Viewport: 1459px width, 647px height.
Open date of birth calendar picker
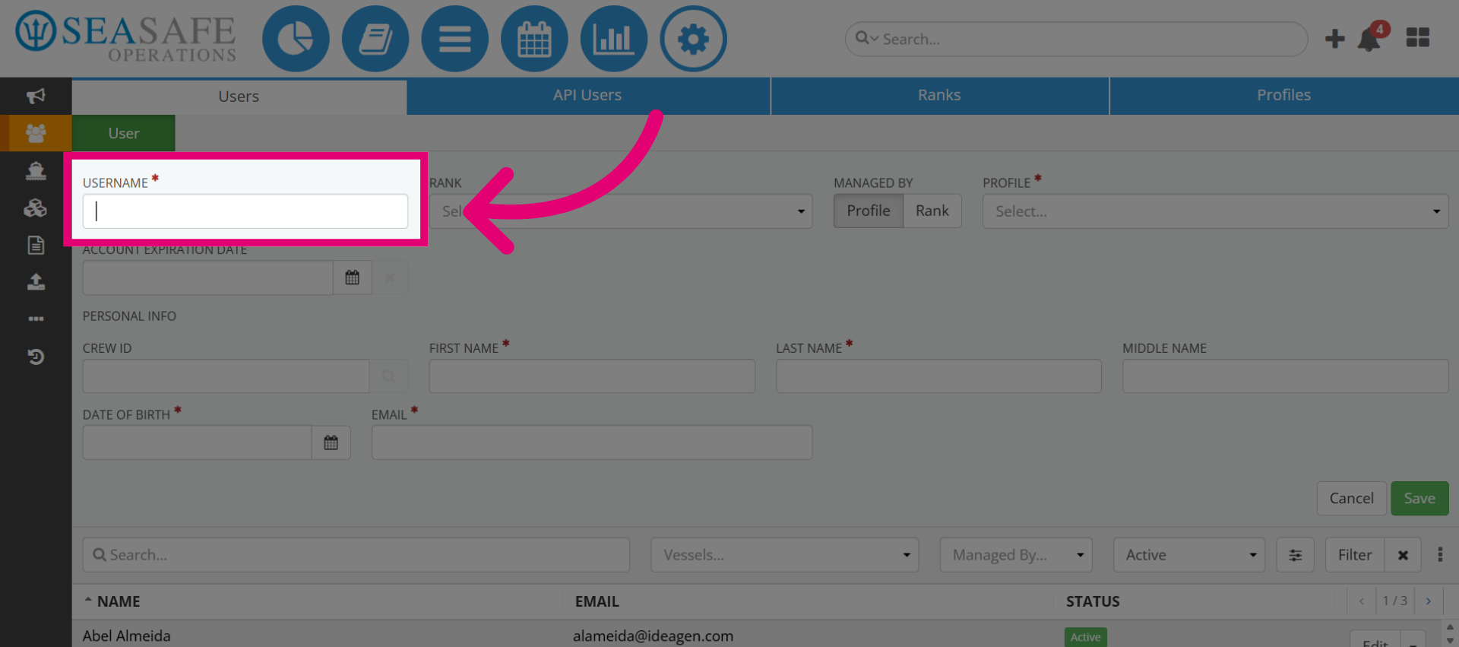[x=331, y=442]
